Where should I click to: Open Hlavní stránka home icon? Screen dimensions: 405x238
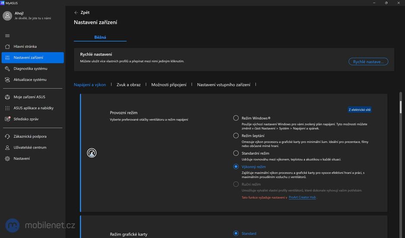(7, 47)
